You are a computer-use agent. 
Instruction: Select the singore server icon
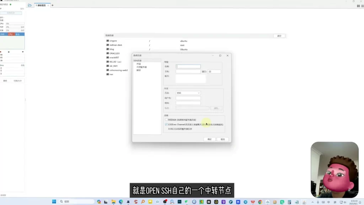click(x=107, y=41)
